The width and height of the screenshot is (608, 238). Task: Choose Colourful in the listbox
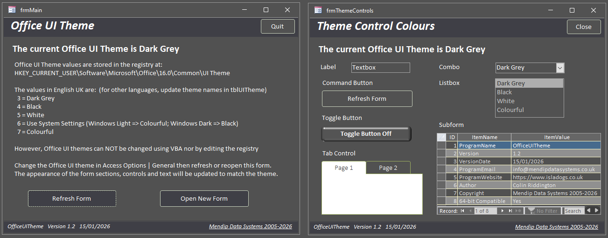point(510,110)
